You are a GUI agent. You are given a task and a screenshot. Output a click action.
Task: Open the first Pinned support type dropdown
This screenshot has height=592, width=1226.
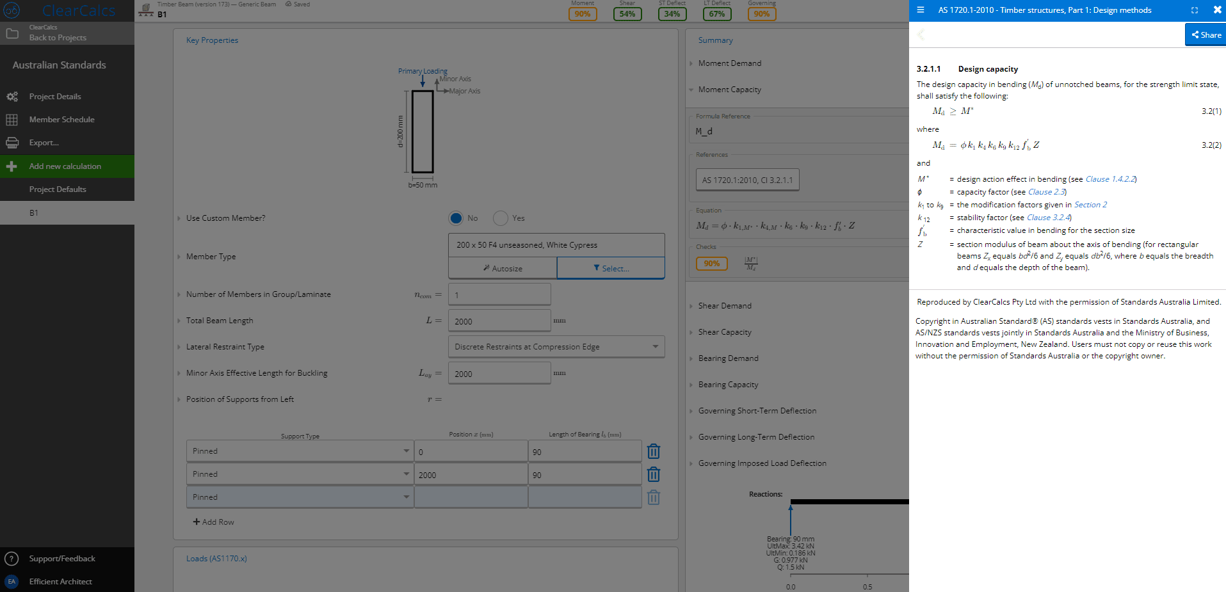click(300, 451)
